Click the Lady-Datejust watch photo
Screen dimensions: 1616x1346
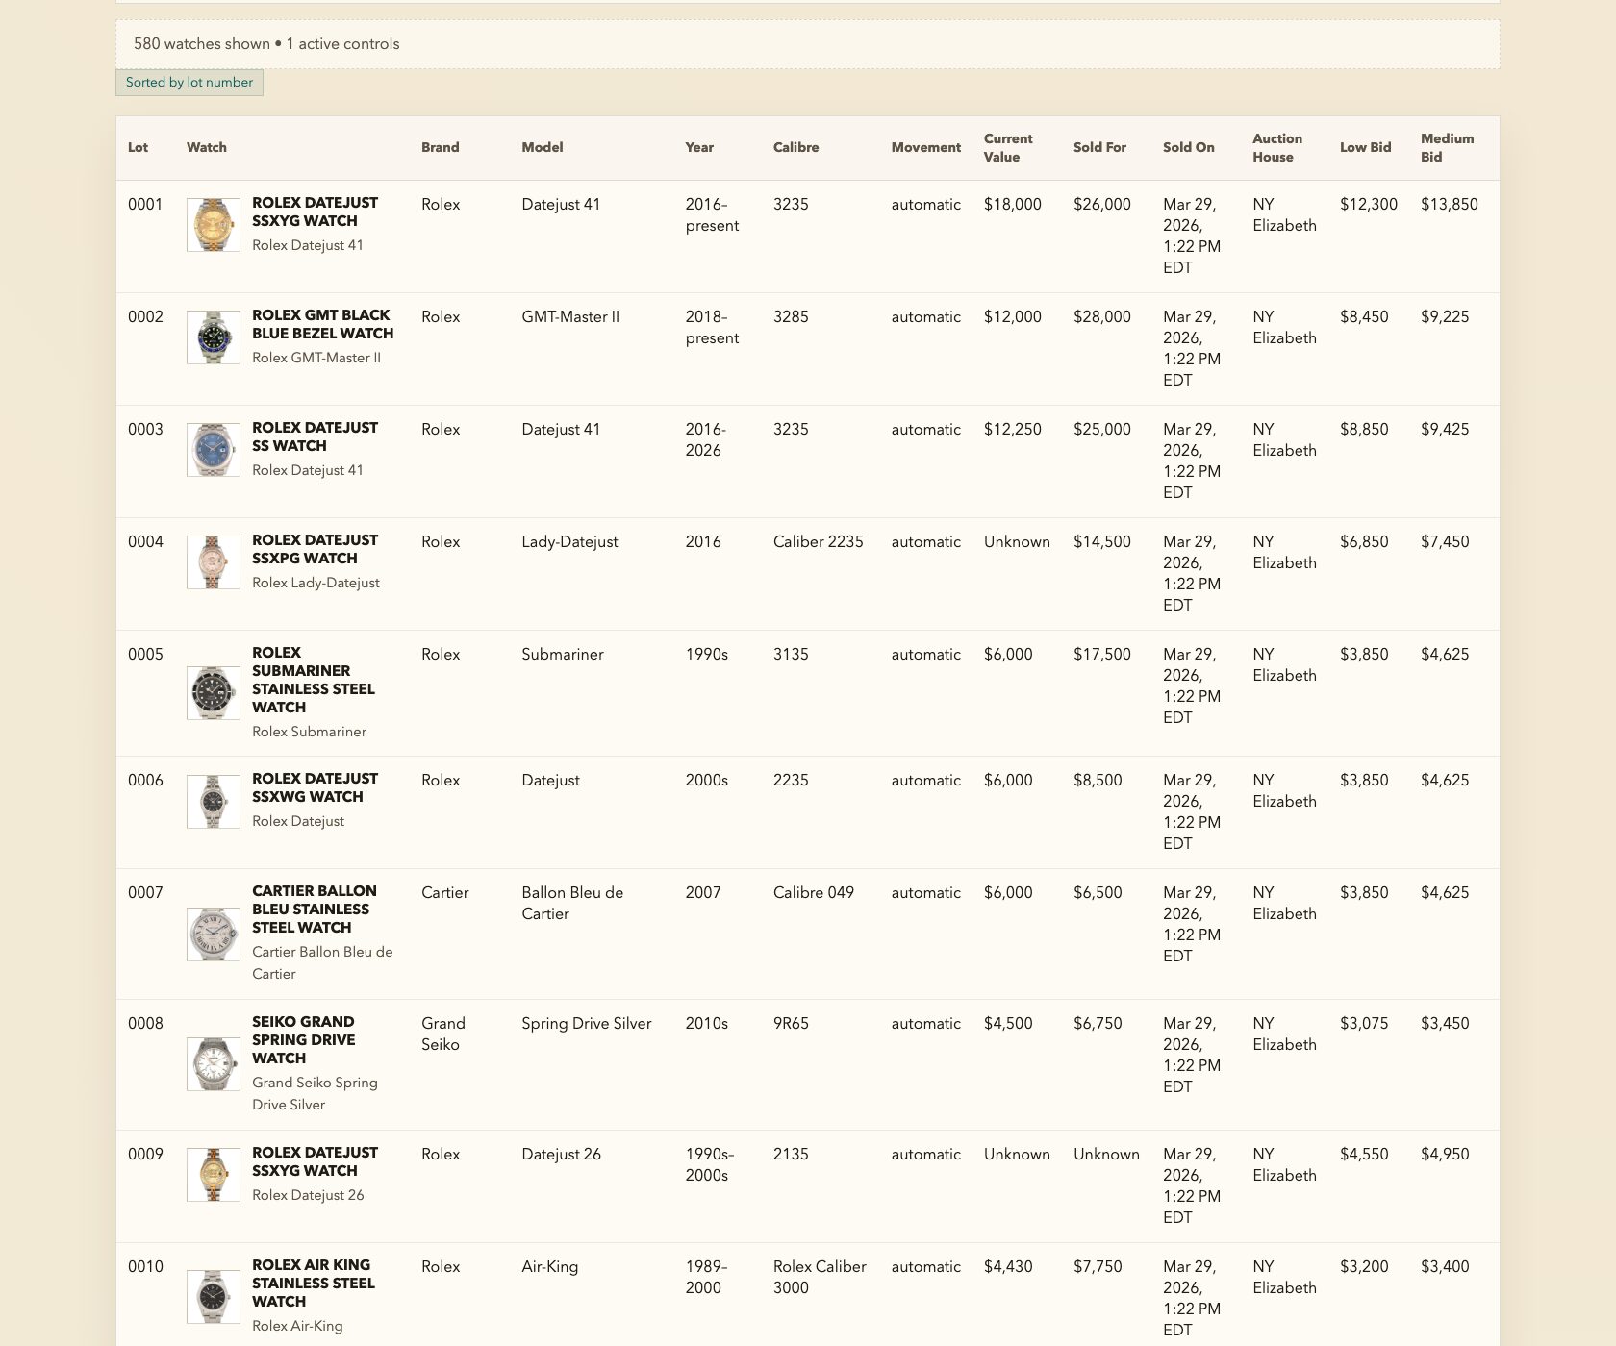(x=213, y=561)
